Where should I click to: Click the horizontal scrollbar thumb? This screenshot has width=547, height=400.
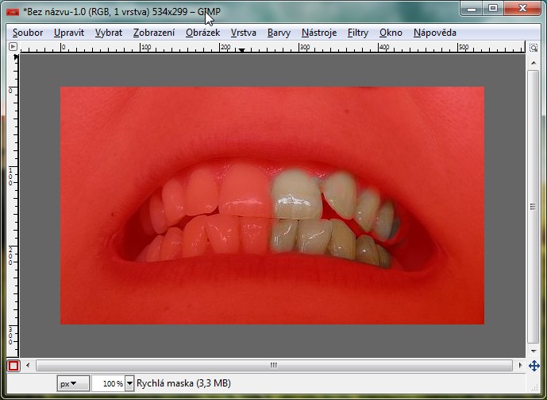(x=274, y=366)
